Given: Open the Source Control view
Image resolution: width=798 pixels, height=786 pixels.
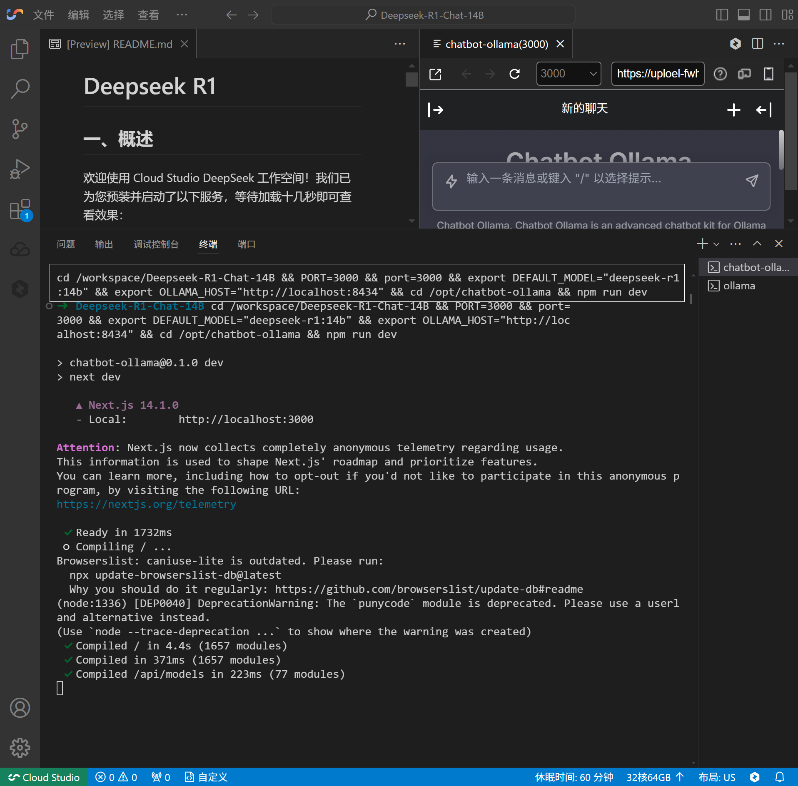Looking at the screenshot, I should 20,129.
